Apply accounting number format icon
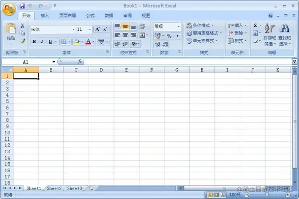Screen dimensions: 299x199 157,36
